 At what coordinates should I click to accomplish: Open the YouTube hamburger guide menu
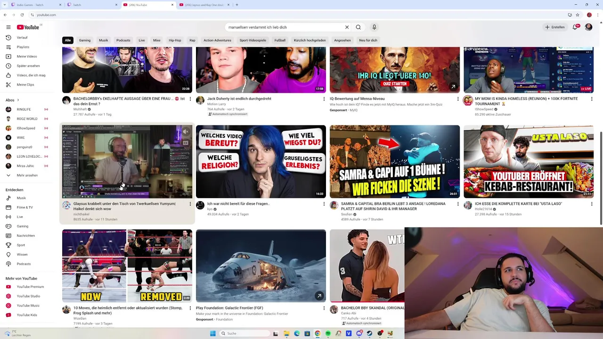pyautogui.click(x=8, y=27)
